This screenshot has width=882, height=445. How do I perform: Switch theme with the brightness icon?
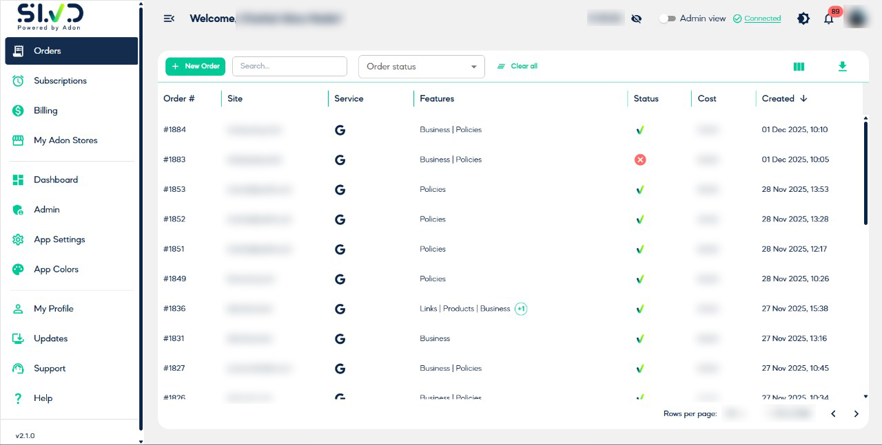pos(803,19)
